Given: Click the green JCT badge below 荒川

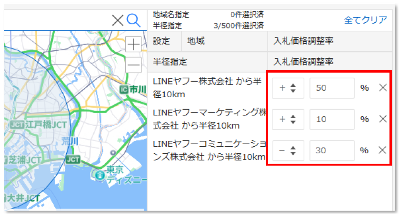Looking at the screenshot, I should tap(73, 159).
